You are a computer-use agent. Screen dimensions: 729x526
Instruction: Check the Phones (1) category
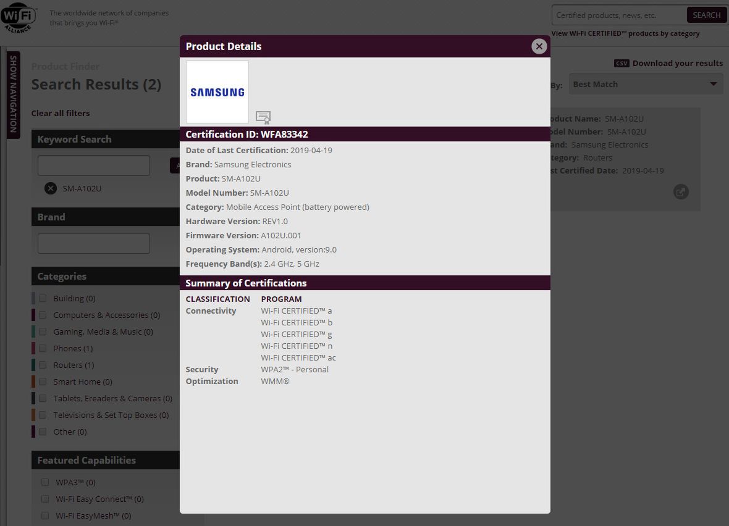click(43, 348)
